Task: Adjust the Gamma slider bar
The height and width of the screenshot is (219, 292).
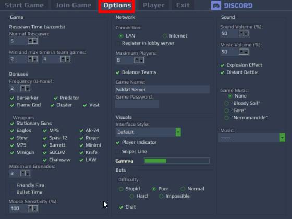Action: pyautogui.click(x=177, y=161)
